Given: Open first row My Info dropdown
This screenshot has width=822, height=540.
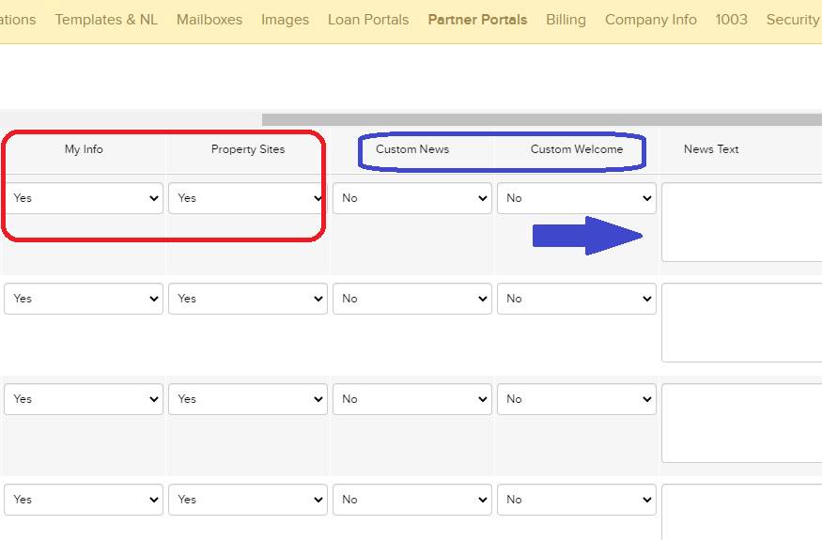Looking at the screenshot, I should 84,198.
